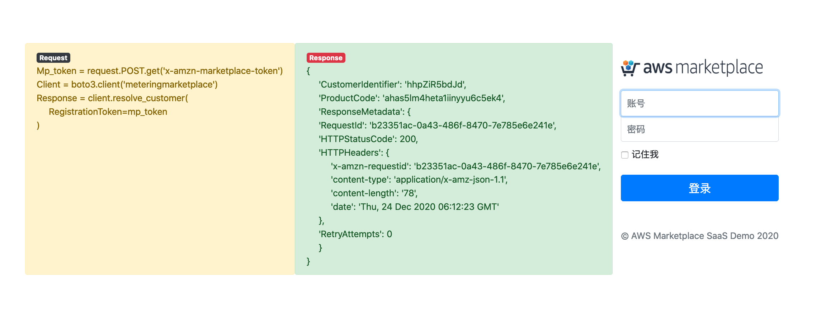The width and height of the screenshot is (835, 315).
Task: Click the 'CustomerIdentifier' response line
Action: 392,85
